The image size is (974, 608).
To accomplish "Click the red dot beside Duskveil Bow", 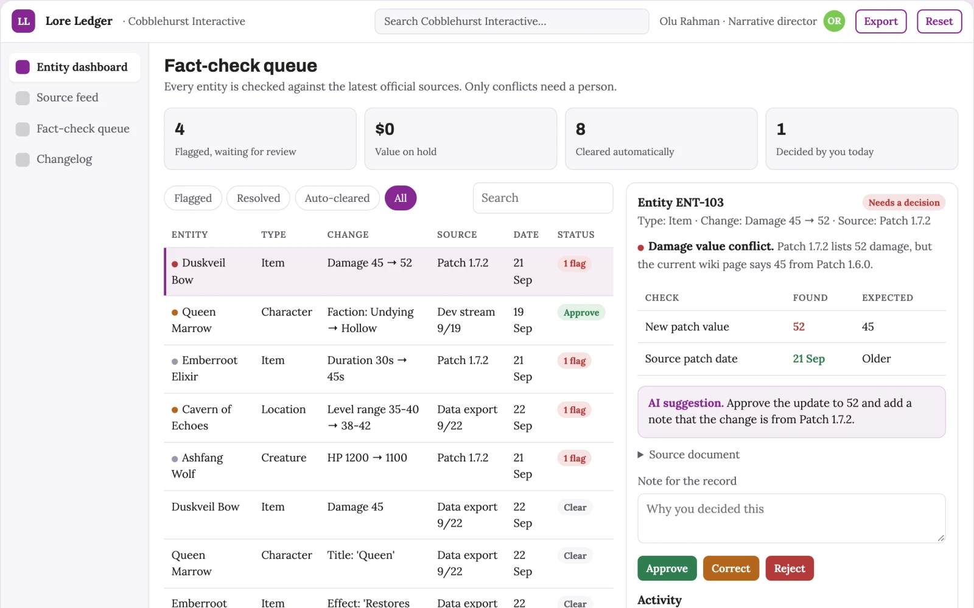I will (175, 264).
